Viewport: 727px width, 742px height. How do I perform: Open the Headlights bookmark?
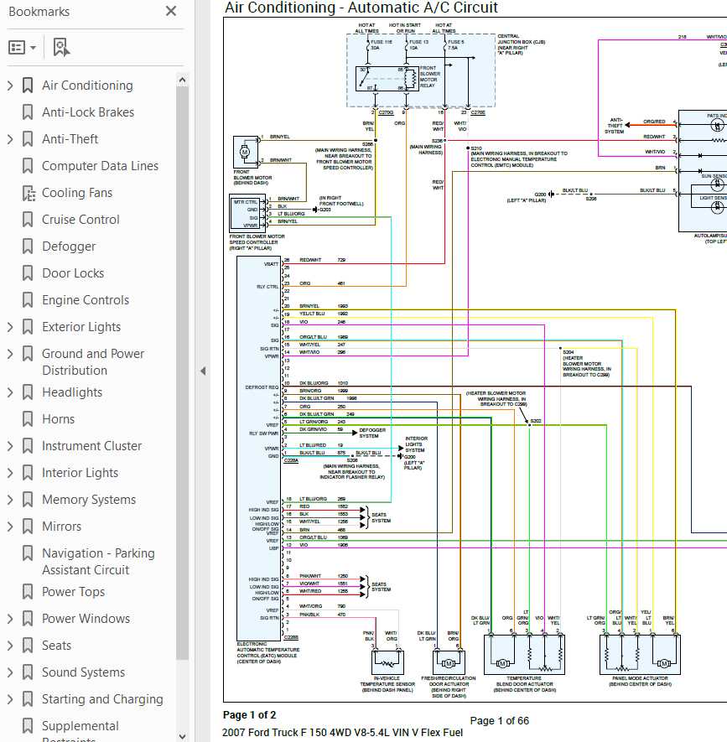click(72, 392)
